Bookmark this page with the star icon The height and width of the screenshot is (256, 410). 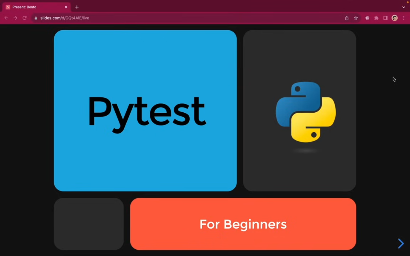[356, 18]
